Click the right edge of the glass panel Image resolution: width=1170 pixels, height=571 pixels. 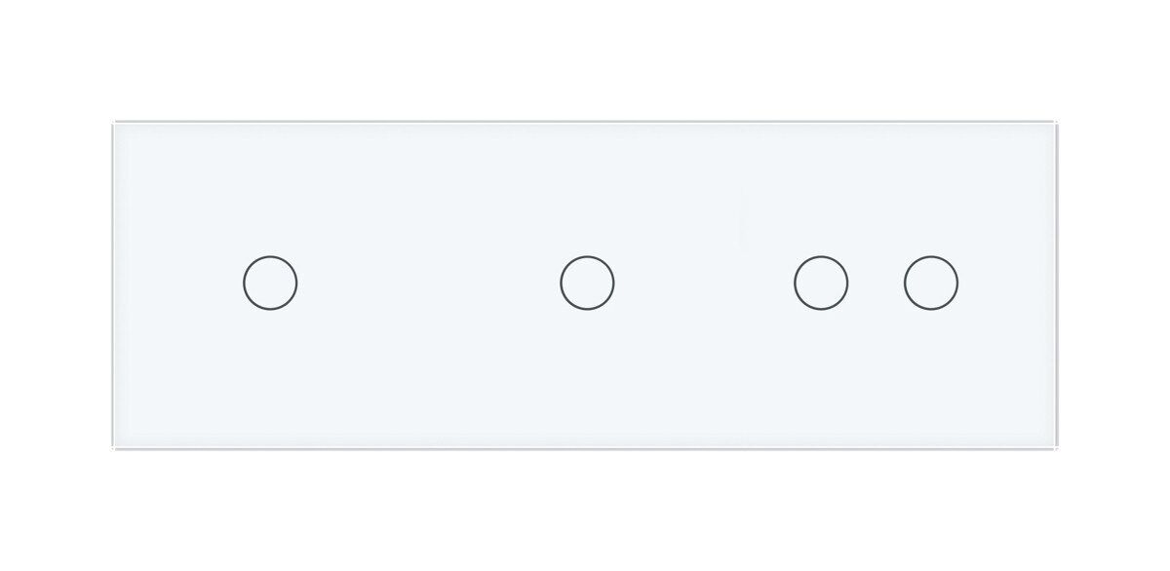tap(1058, 285)
